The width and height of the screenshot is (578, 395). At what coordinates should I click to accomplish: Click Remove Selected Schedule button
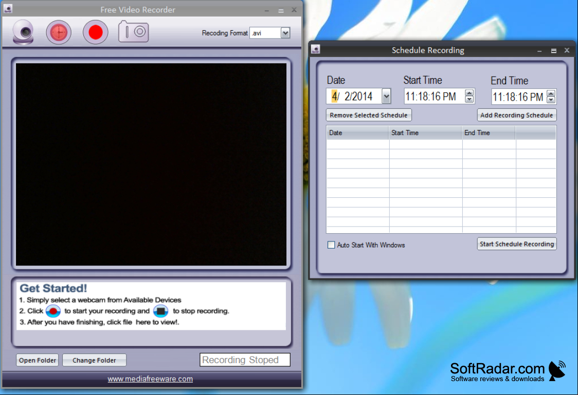369,115
